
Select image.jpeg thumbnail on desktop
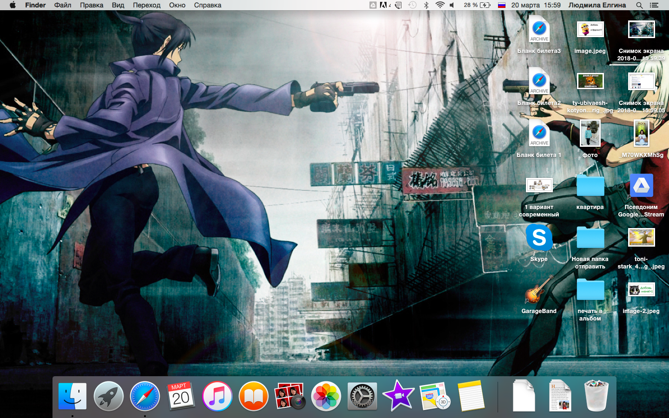[x=590, y=30]
